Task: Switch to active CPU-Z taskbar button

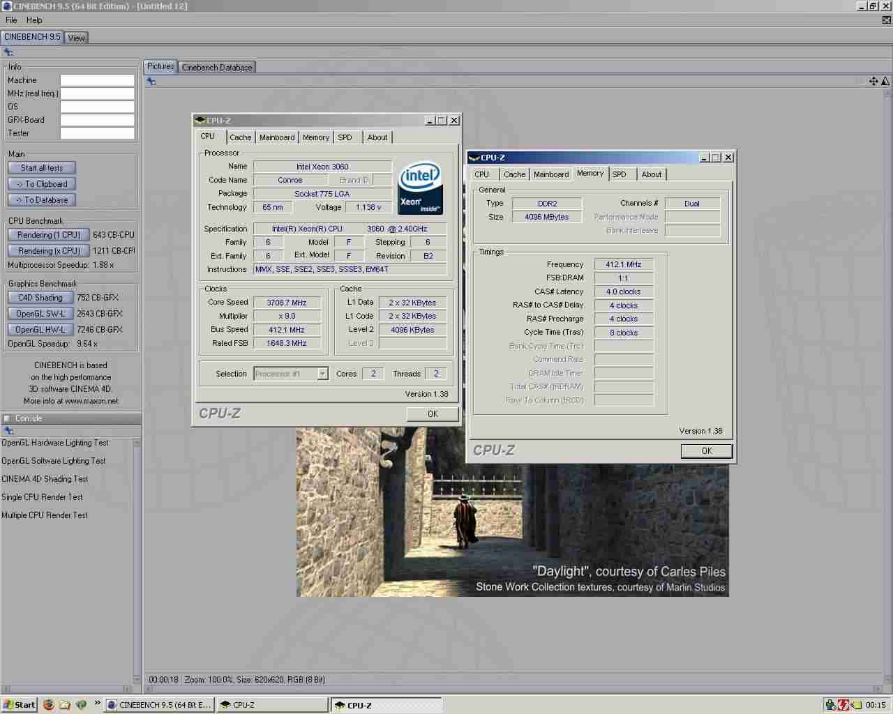Action: (x=386, y=705)
